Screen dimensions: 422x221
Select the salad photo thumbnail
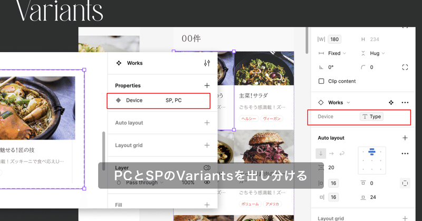[264, 69]
